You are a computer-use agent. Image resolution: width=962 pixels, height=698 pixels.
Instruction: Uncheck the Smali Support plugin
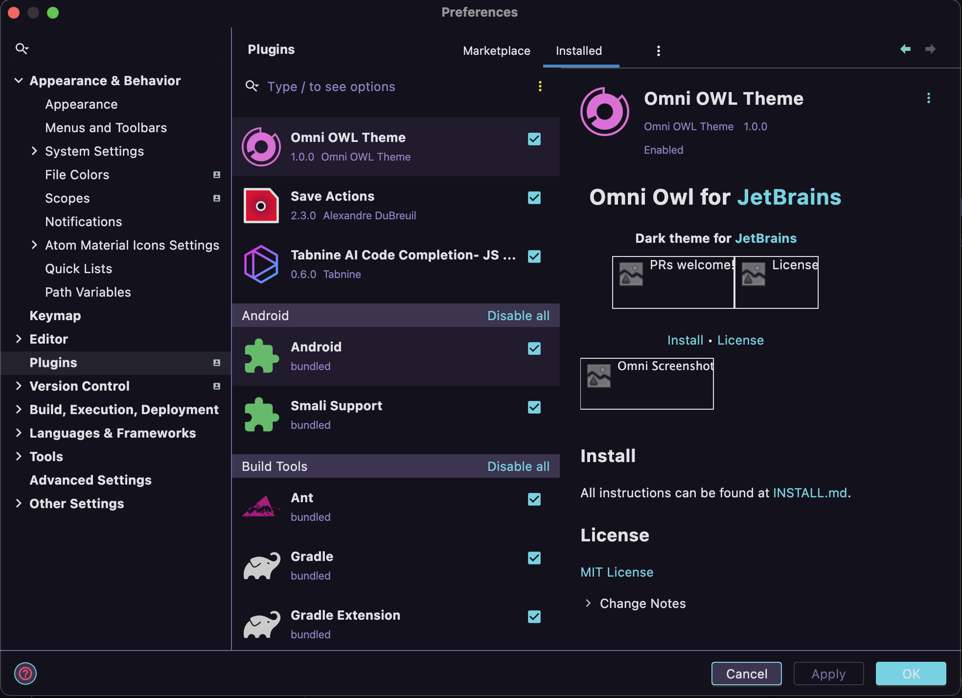534,407
